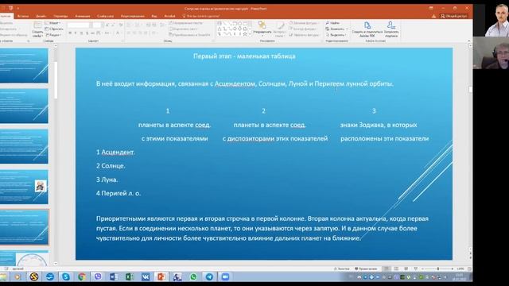The image size is (509, 286).
Task: Click the Примечания (Comments) status bar button
Action: click(366, 269)
